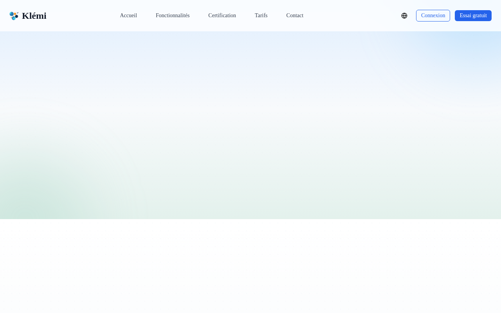The width and height of the screenshot is (501, 313).
Task: Click the empty blue hero banner area
Action: [250, 78]
